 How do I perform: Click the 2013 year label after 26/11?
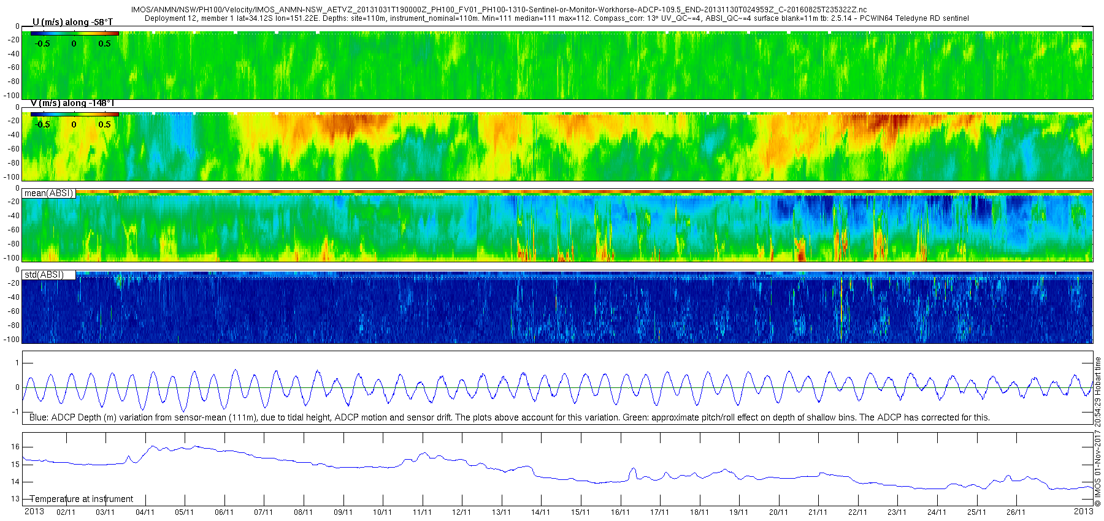(1083, 511)
